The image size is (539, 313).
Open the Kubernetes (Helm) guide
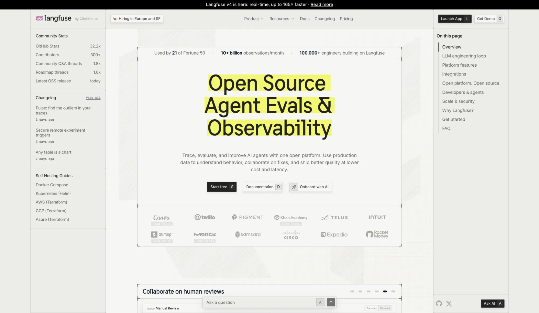pyautogui.click(x=53, y=193)
